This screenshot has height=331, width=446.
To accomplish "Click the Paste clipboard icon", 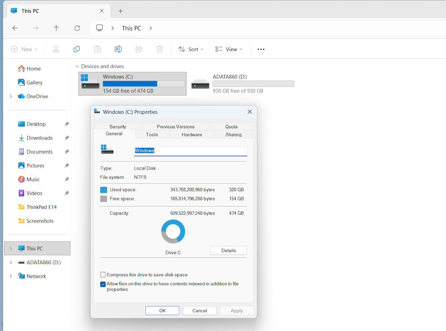I will coord(97,49).
